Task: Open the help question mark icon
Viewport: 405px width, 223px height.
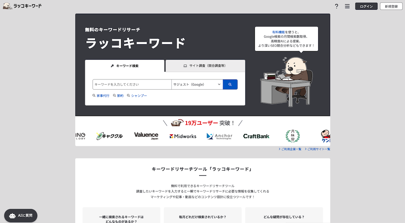Action: coord(336,6)
